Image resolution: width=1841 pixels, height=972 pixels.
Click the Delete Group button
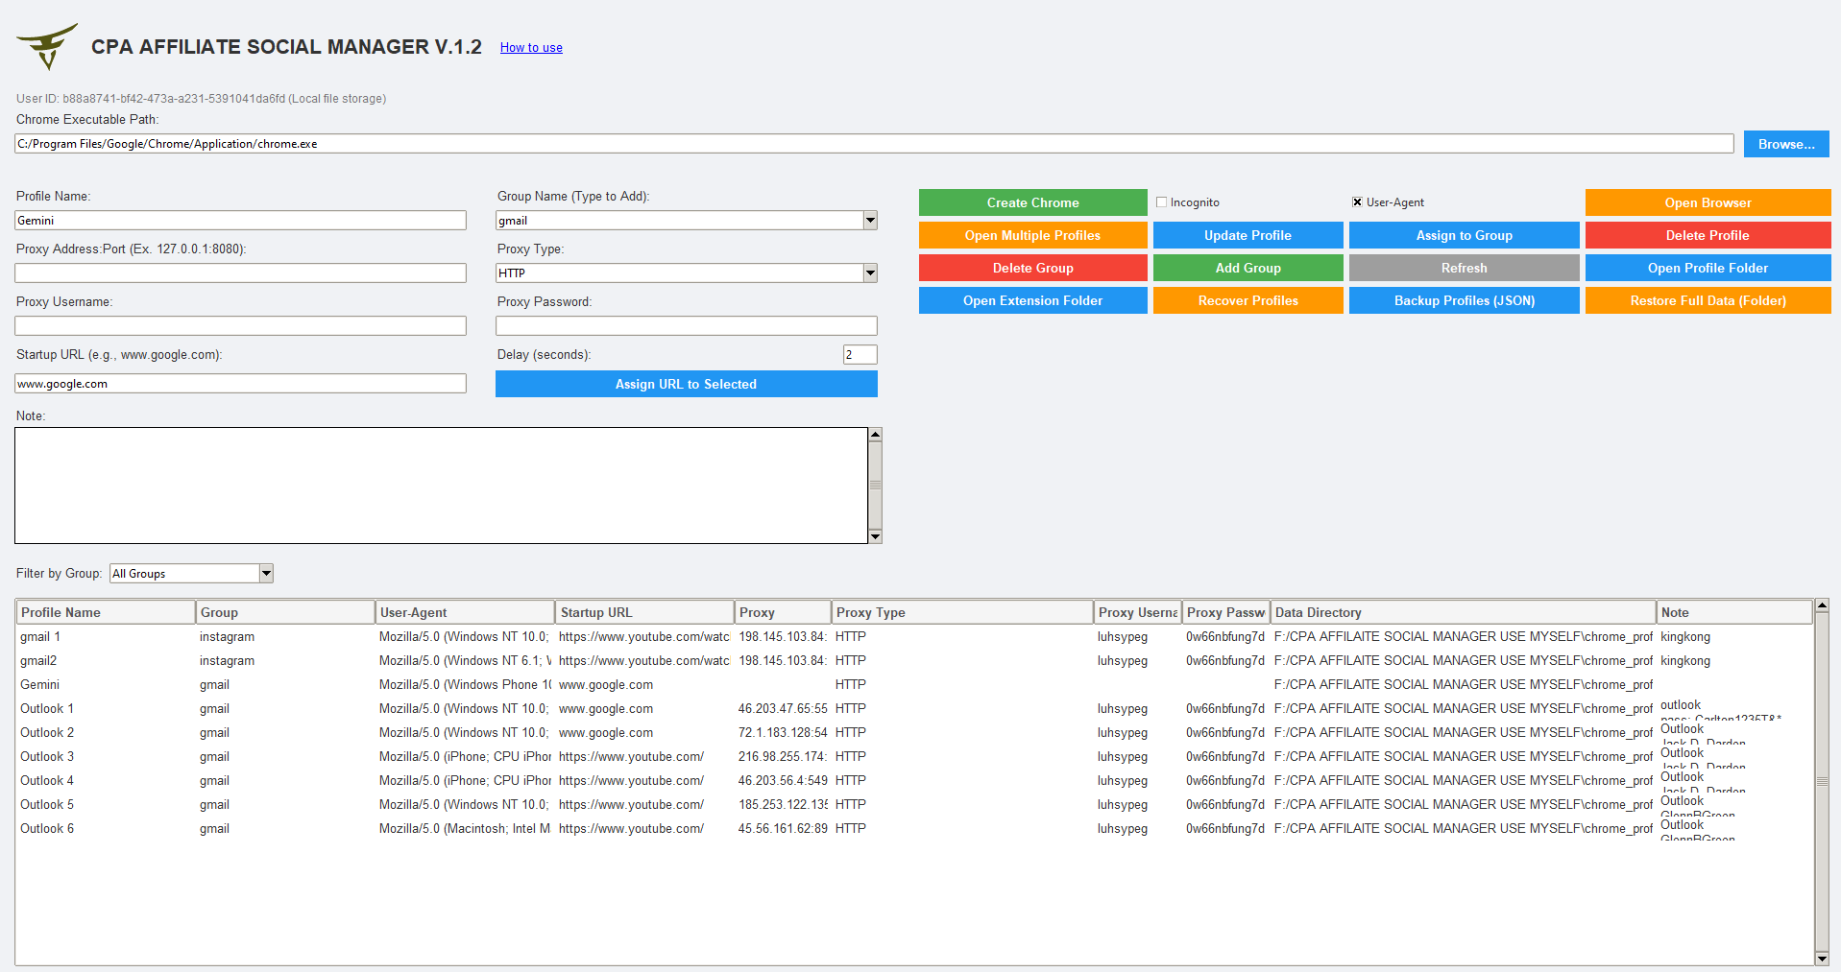click(1032, 268)
